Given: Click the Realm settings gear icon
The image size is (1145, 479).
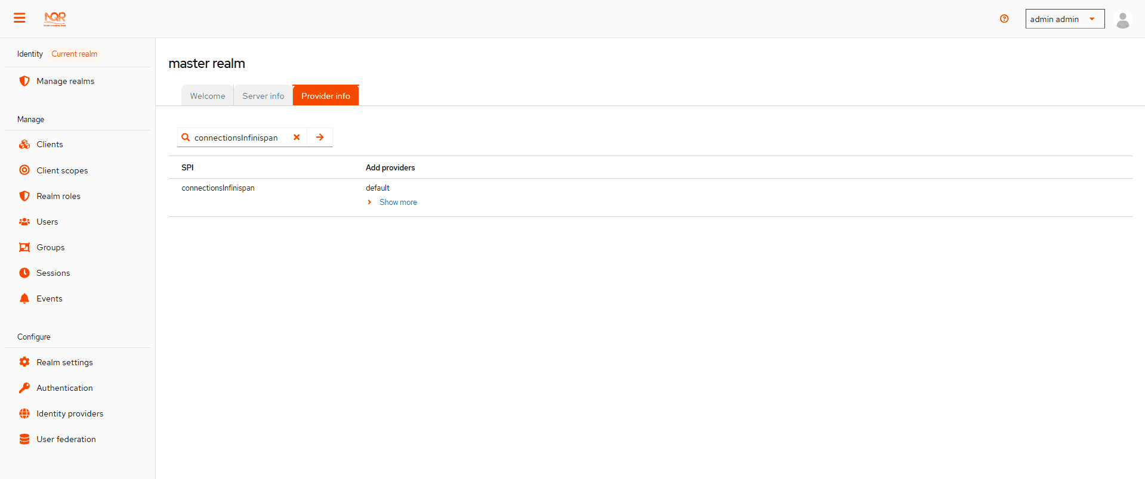Looking at the screenshot, I should pyautogui.click(x=24, y=362).
